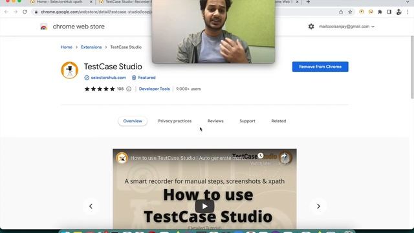Select the Overview tab
414x233 pixels.
click(x=133, y=121)
